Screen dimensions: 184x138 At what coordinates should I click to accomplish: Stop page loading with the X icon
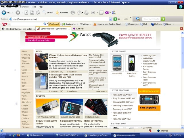26,12
